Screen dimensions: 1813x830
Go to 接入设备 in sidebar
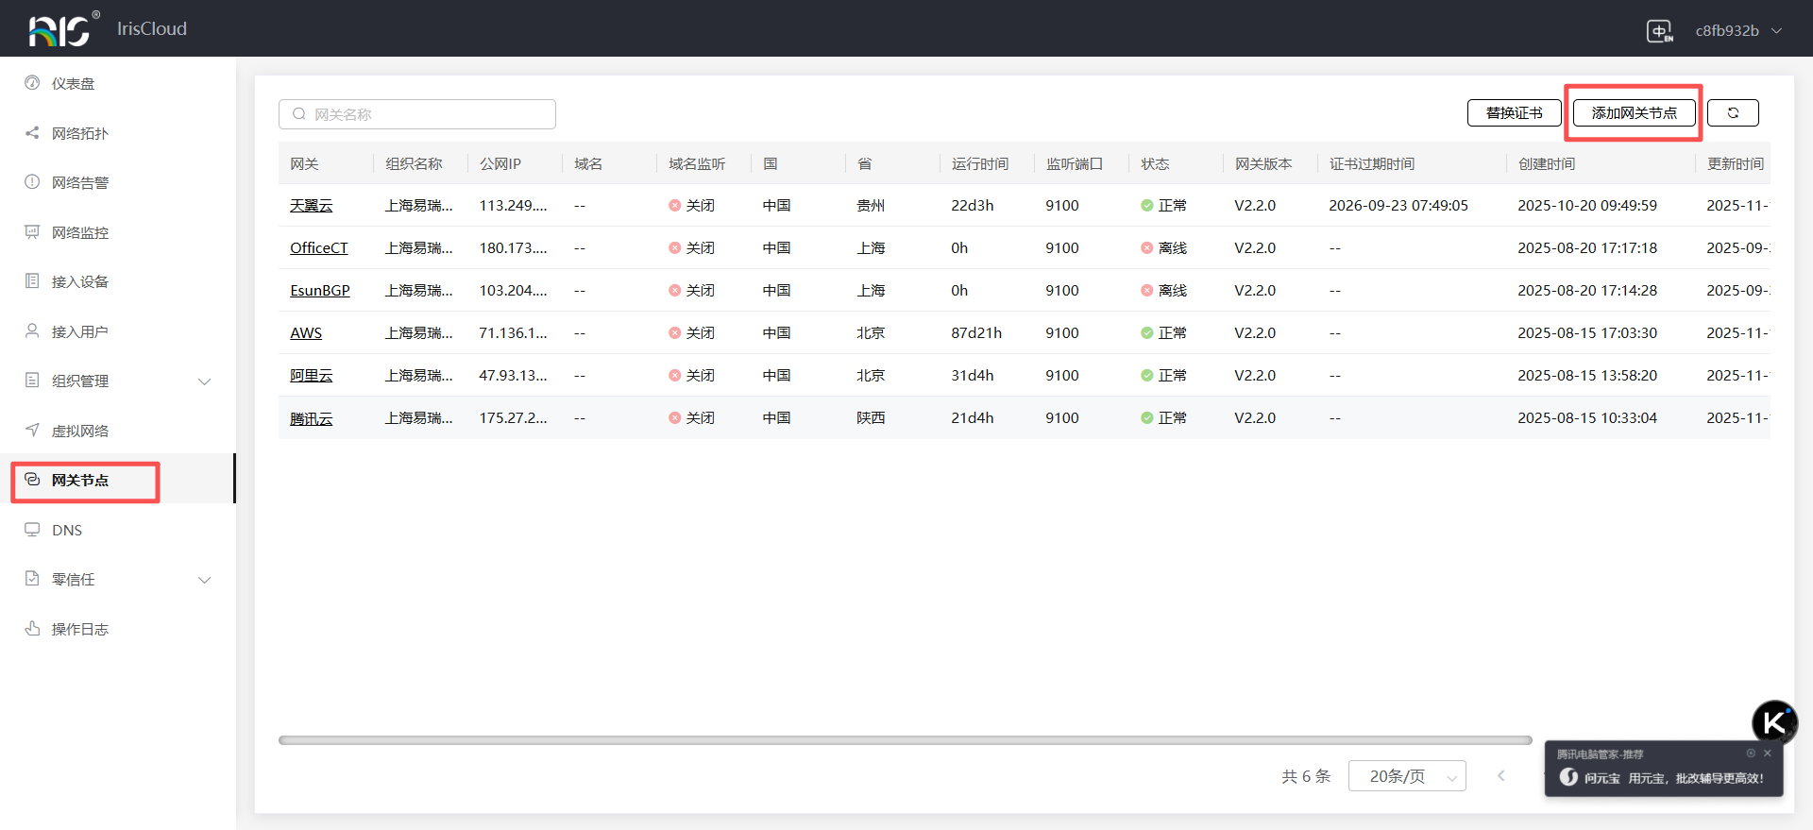tap(80, 282)
